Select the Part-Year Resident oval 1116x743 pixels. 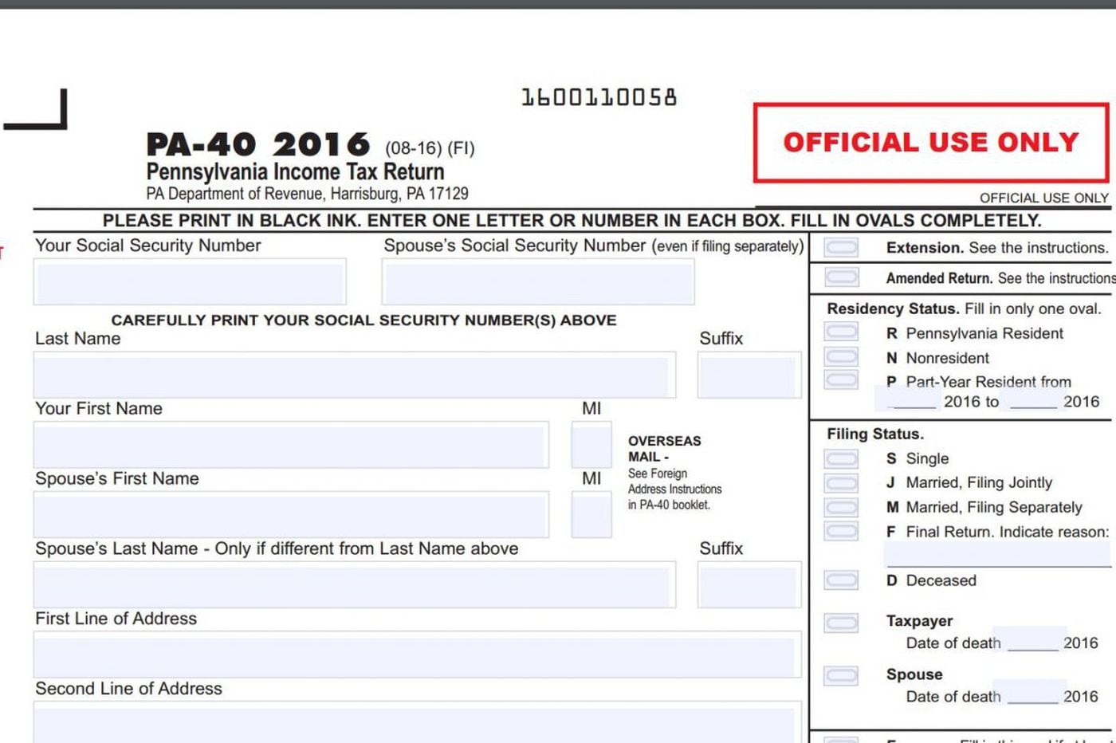pyautogui.click(x=841, y=379)
